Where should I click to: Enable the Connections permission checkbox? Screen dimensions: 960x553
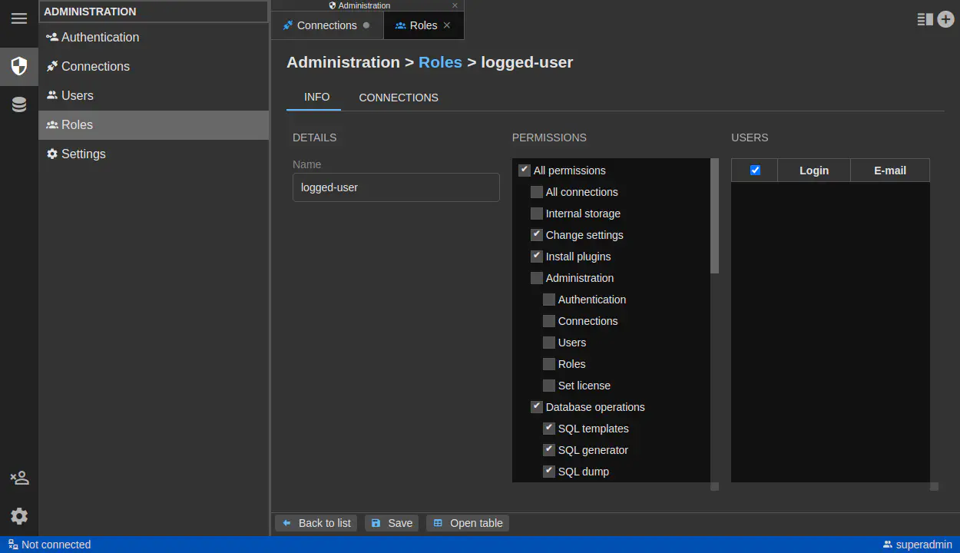click(549, 321)
